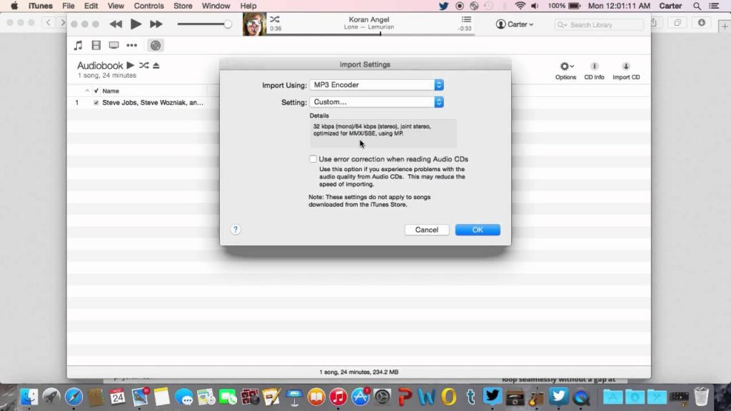Open the Albums list view icon
Screen dimensions: 731x411
(x=96, y=46)
